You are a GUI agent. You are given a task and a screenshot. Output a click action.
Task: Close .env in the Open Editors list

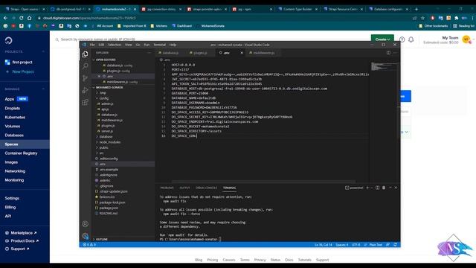point(99,76)
